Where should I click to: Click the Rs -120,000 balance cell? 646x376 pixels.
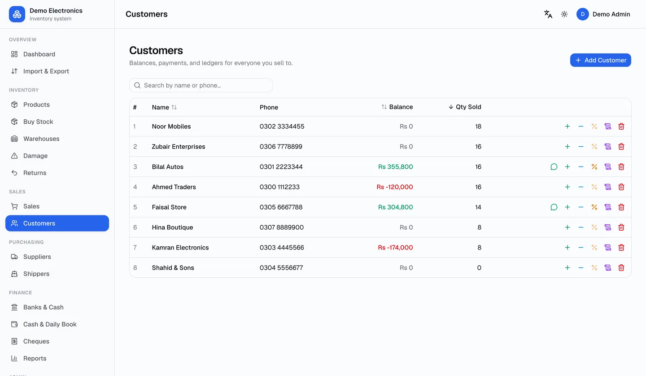(x=395, y=187)
